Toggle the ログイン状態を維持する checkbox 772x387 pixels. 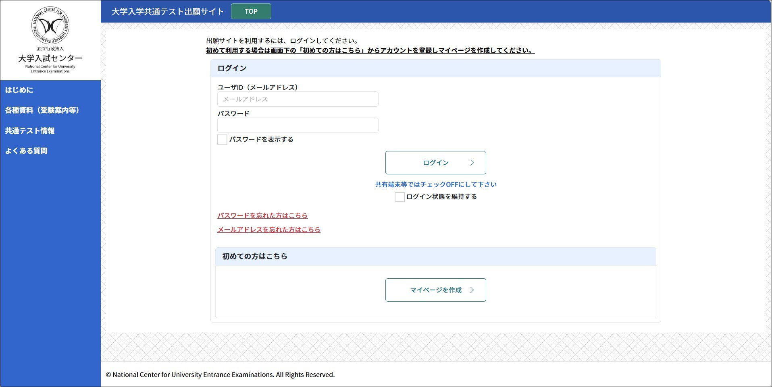(400, 197)
